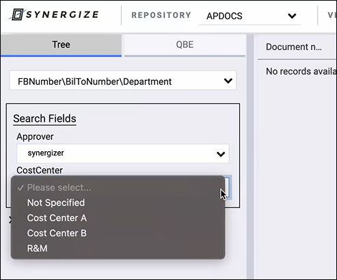
Task: Click the tree path dropdown chevron
Action: coord(228,81)
